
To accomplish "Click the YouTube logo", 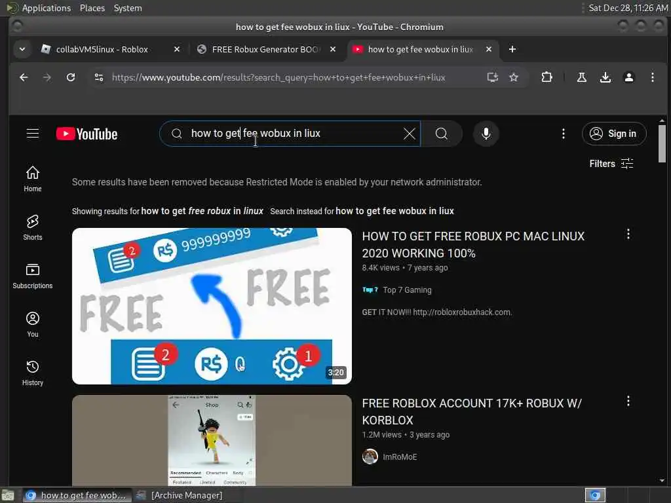I will pos(87,134).
